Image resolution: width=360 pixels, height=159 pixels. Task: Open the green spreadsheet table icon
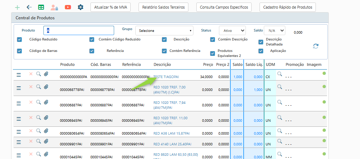click(41, 7)
